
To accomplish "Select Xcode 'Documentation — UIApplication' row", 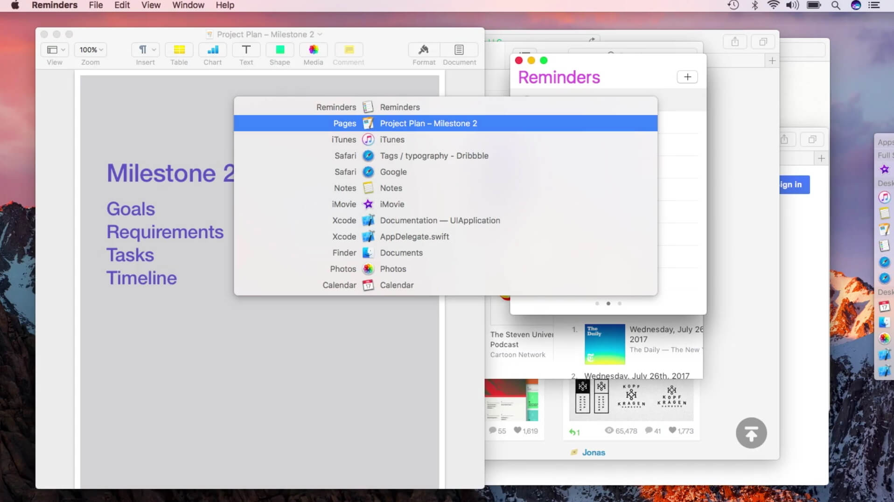I will coord(446,220).
